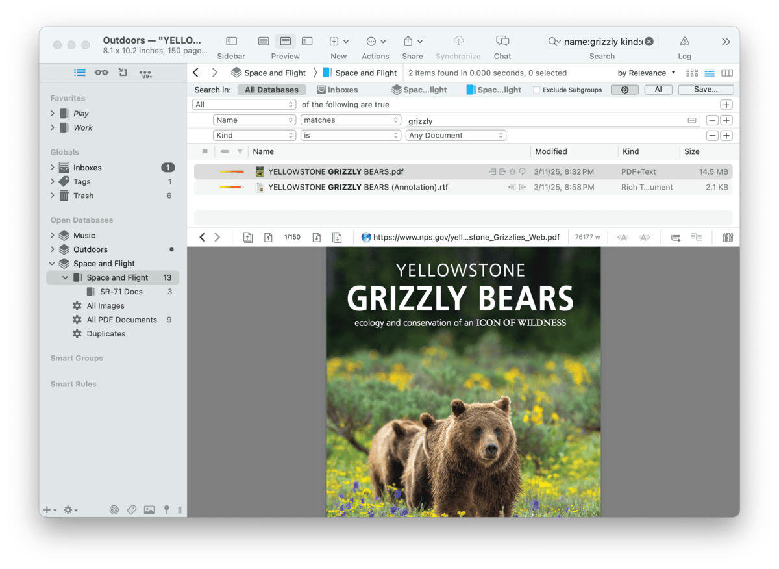
Task: Open the Chat assistant icon
Action: coord(502,41)
